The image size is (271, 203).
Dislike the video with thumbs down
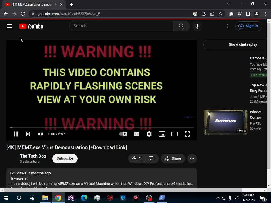coord(151,159)
